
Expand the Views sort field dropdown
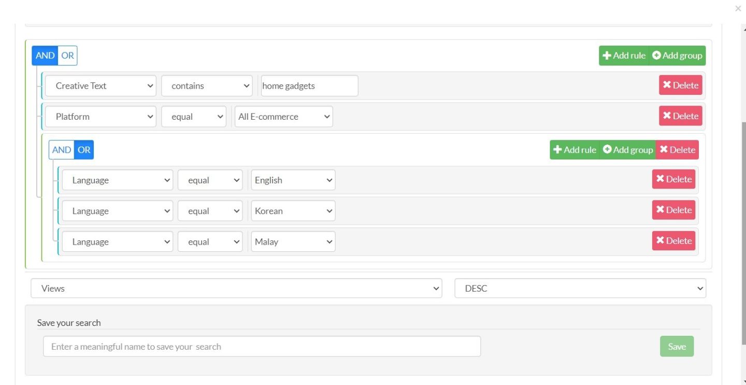tap(236, 289)
